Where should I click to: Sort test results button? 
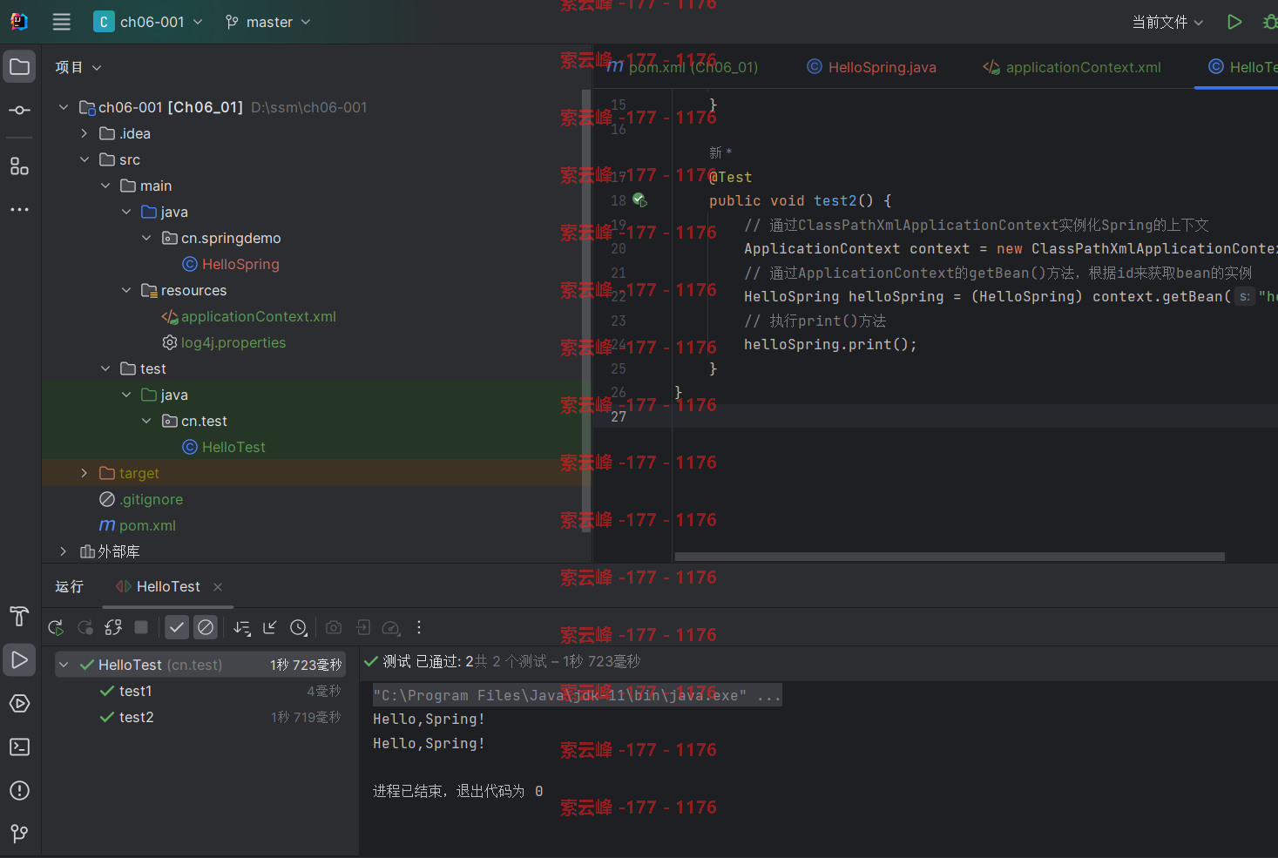(x=242, y=627)
